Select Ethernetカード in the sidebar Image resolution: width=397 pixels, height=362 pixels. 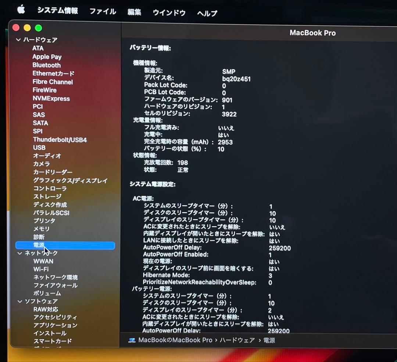click(x=53, y=73)
